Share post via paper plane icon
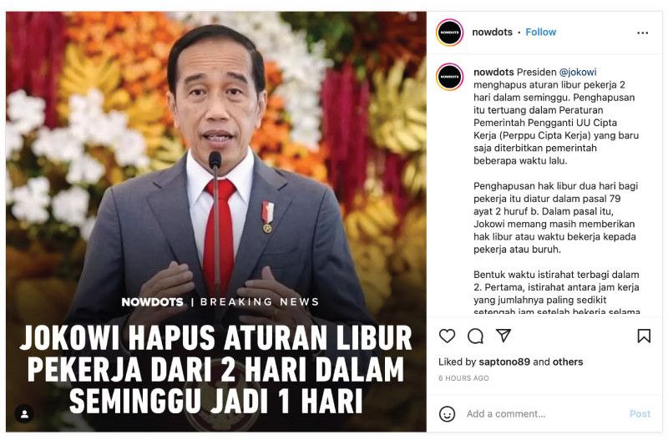Screen dimensions: 668x445 tap(504, 336)
